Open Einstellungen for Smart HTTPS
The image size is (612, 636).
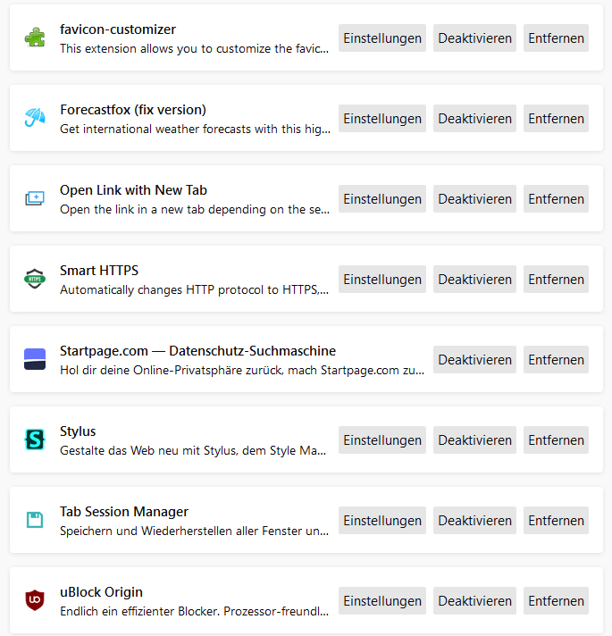click(x=382, y=280)
